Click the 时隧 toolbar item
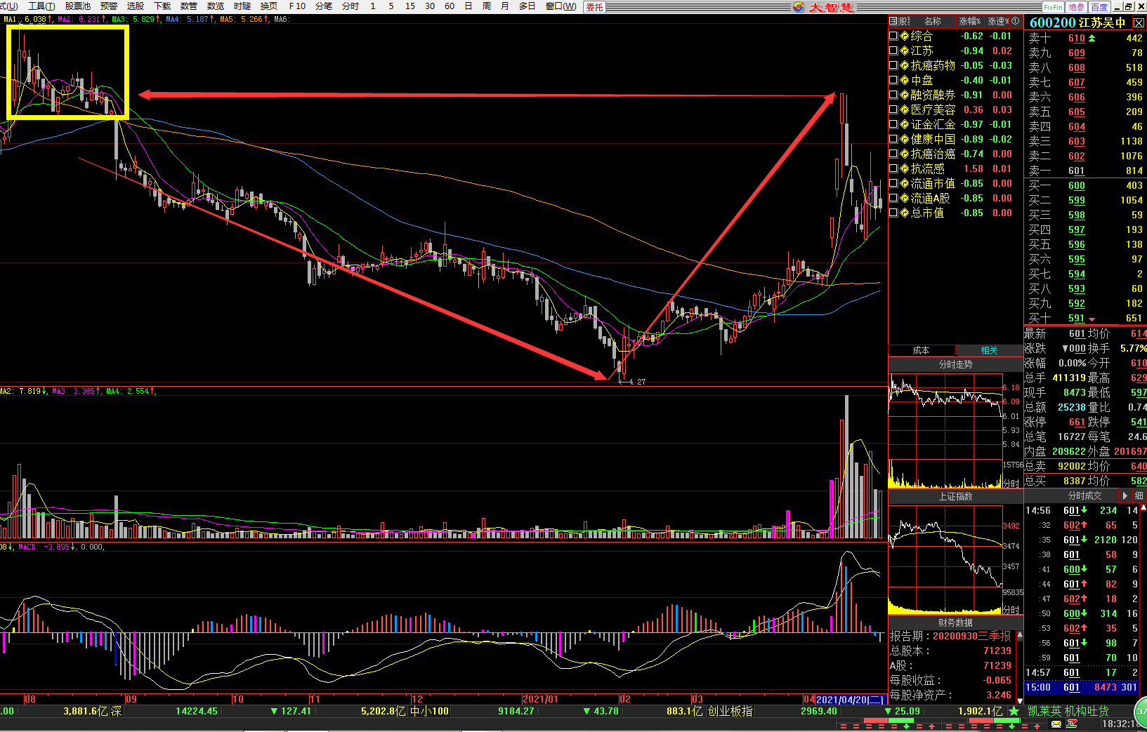Image resolution: width=1147 pixels, height=732 pixels. [x=242, y=6]
